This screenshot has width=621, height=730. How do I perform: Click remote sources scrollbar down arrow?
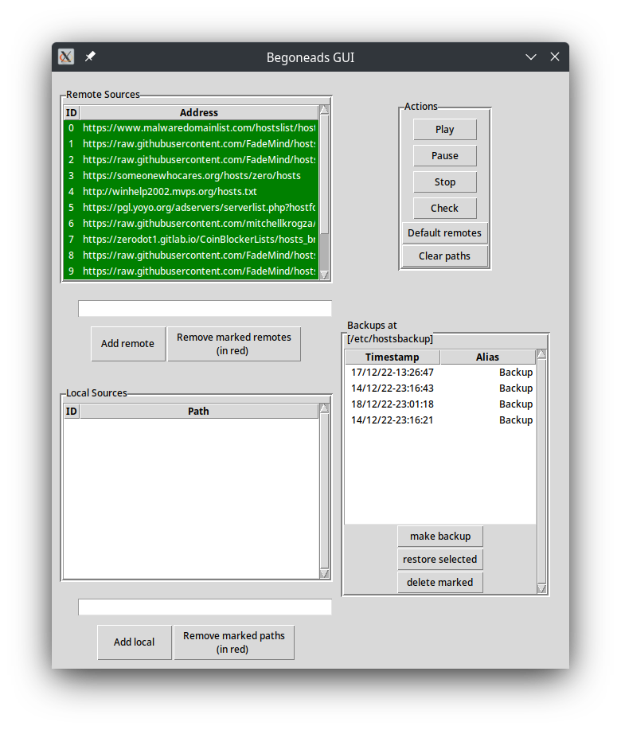tap(325, 275)
